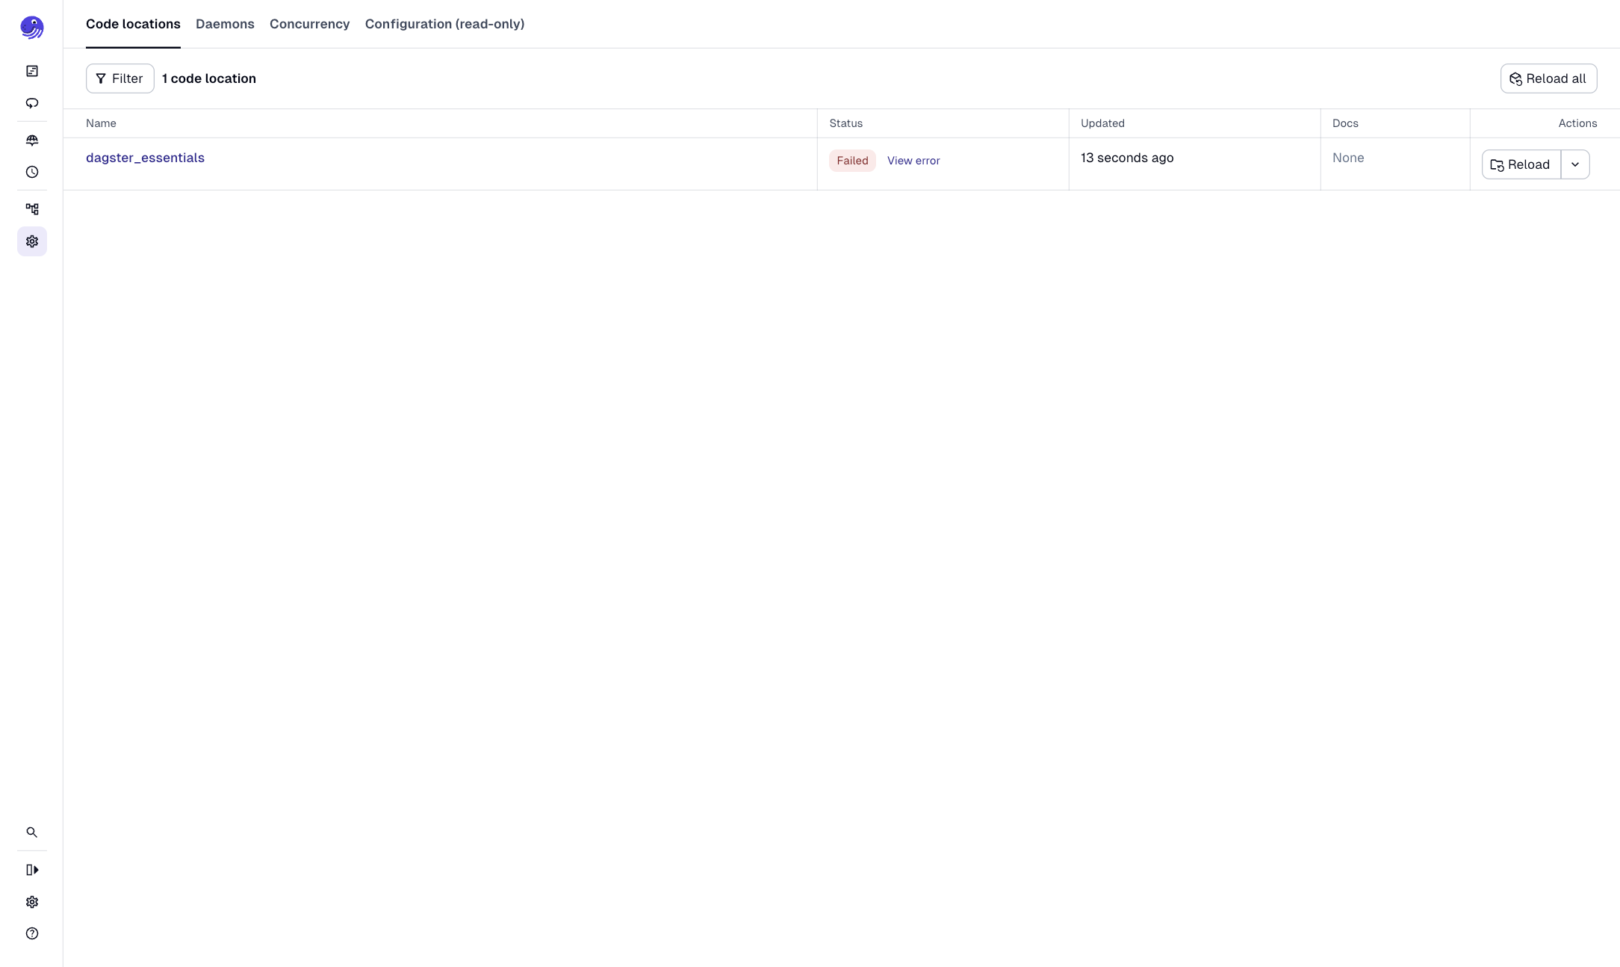Image resolution: width=1620 pixels, height=967 pixels.
Task: Open the Configuration (read-only) tab
Action: click(x=444, y=24)
